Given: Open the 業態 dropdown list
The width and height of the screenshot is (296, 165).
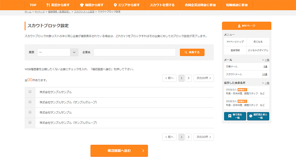Looking at the screenshot, I should pyautogui.click(x=57, y=52).
